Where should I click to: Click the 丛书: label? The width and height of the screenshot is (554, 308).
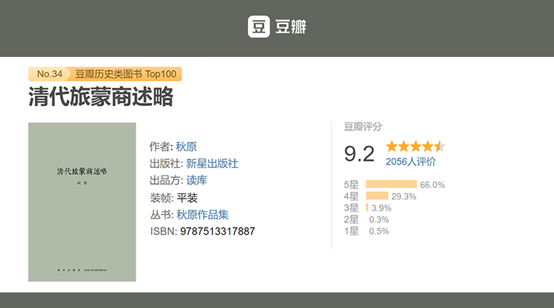162,214
